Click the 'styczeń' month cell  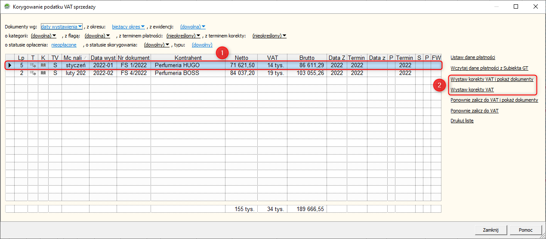[x=76, y=65]
